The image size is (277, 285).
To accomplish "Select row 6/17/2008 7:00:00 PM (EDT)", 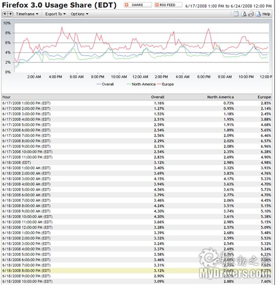I will [136, 135].
